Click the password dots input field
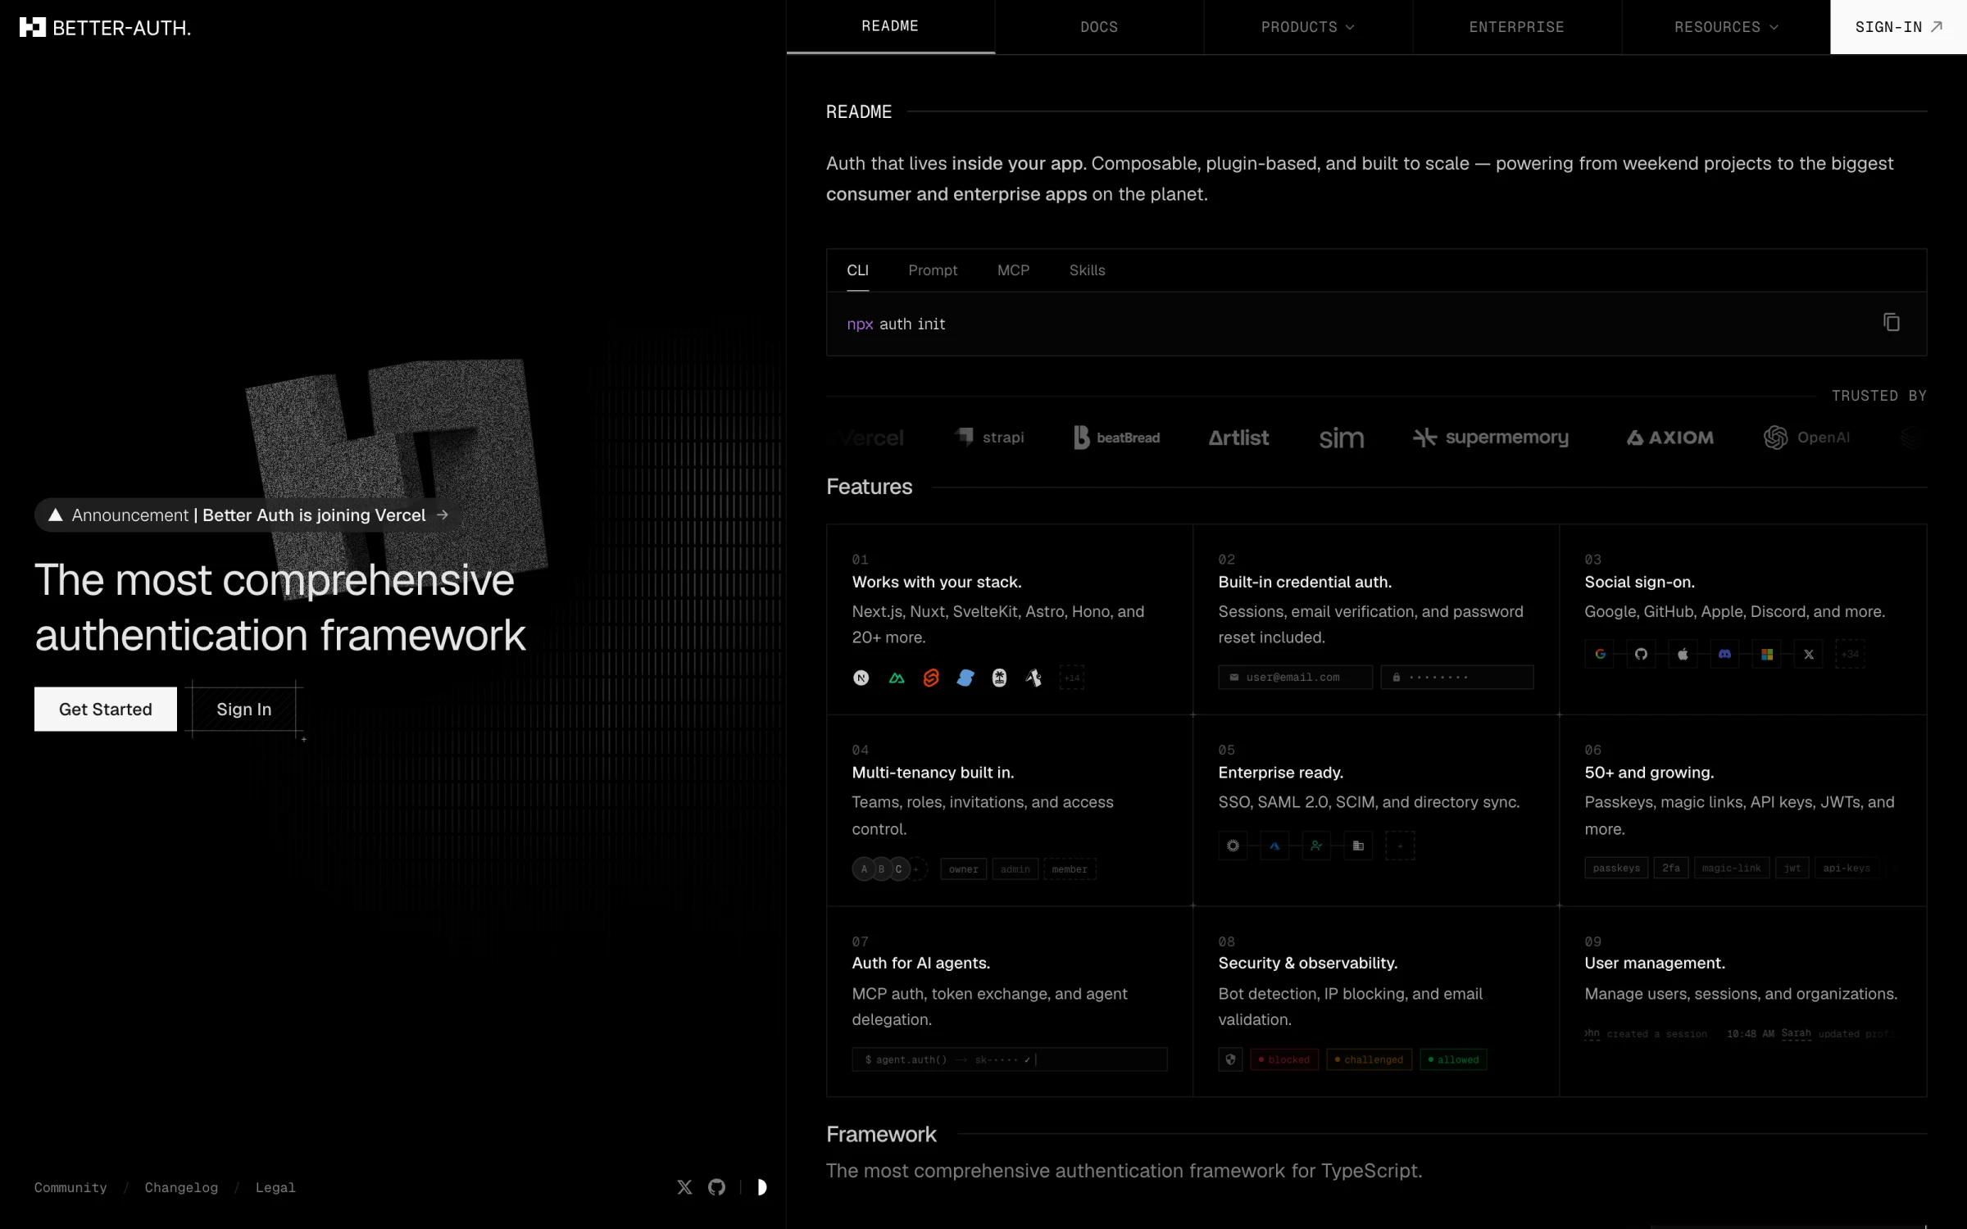1967x1229 pixels. tap(1456, 677)
